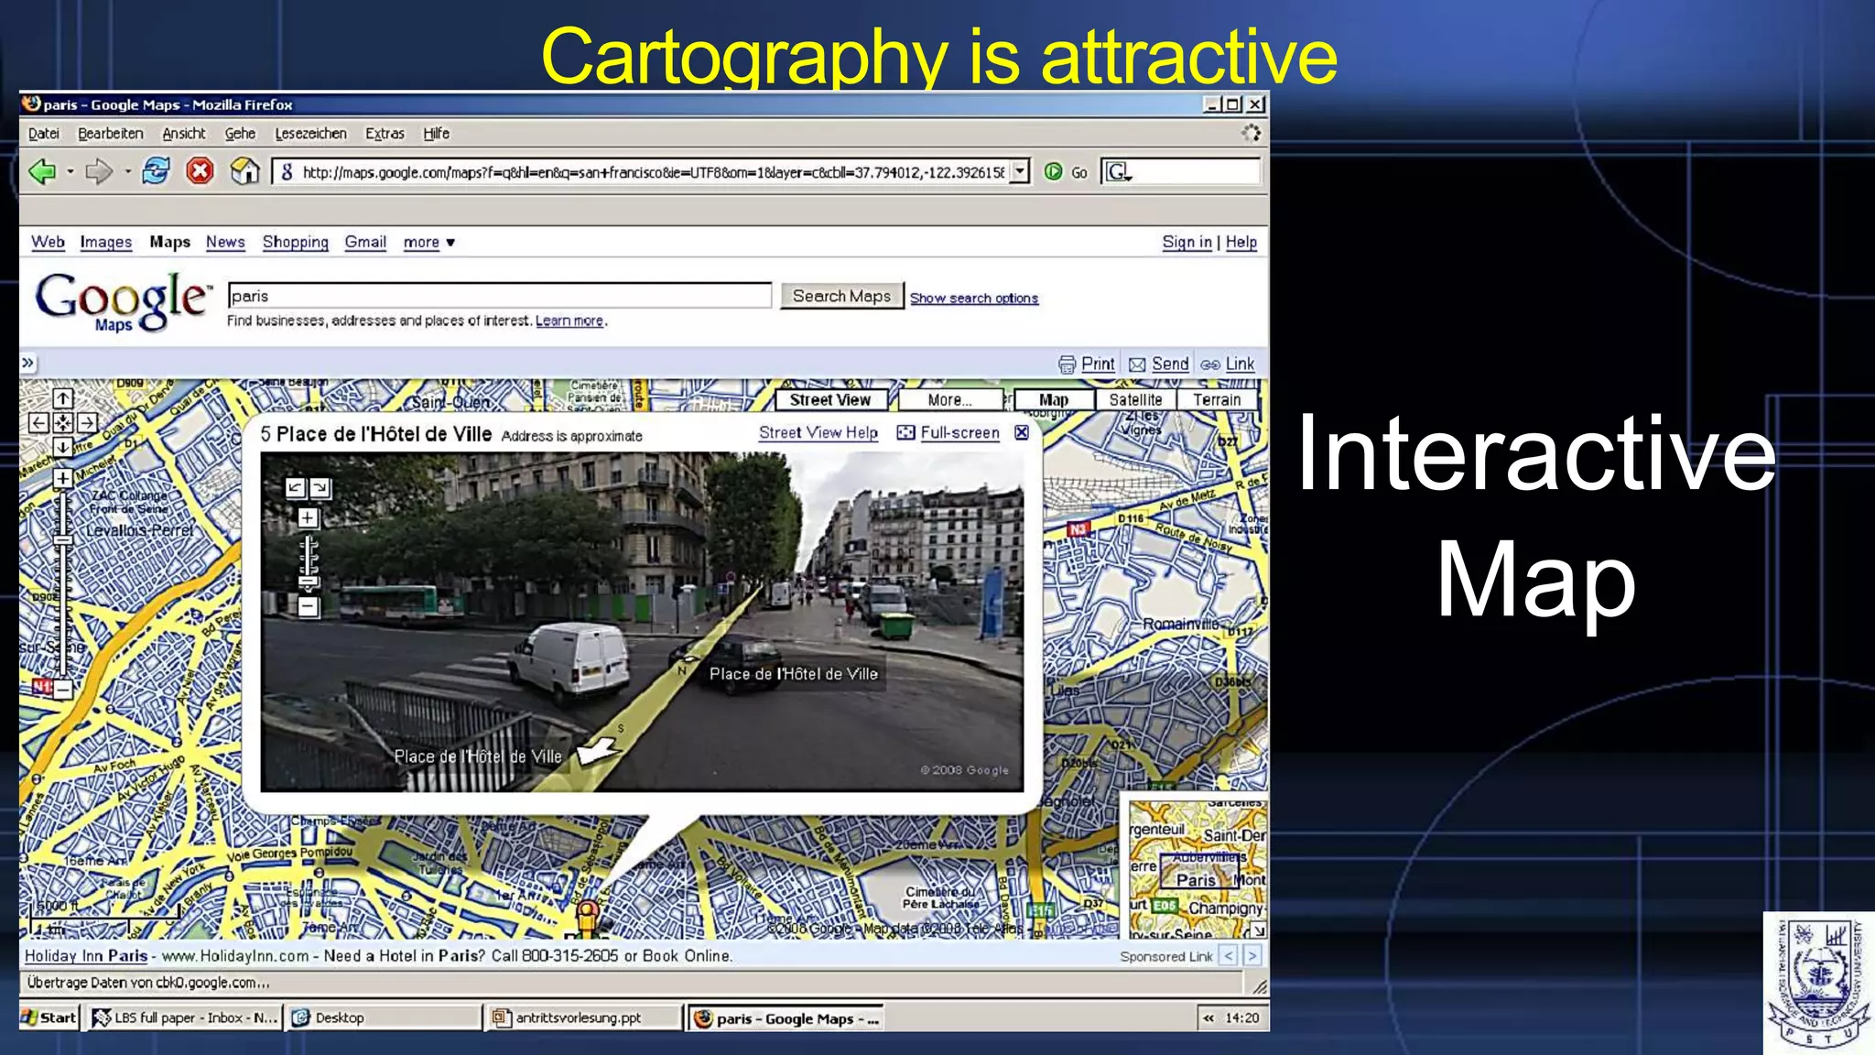Open the News link
1875x1055 pixels.
click(225, 242)
